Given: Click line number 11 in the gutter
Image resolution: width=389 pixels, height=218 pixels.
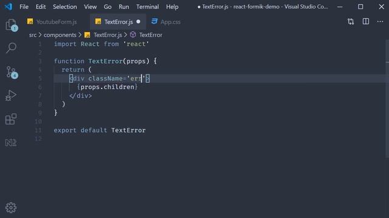Looking at the screenshot, I should 38,130.
